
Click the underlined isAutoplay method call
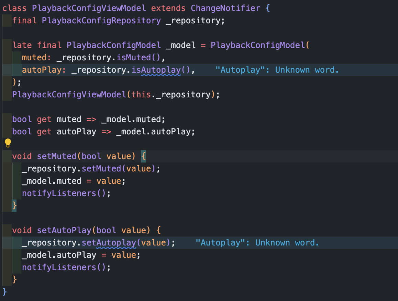pos(156,70)
